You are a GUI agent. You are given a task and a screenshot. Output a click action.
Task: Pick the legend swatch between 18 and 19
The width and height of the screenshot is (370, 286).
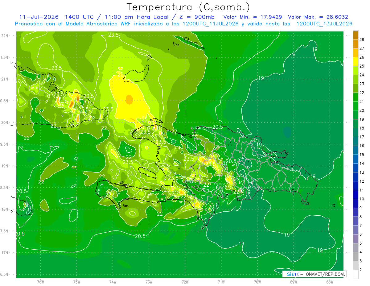(x=356, y=123)
